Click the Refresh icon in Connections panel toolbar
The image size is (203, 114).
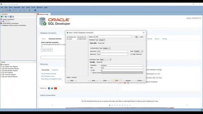coord(6,17)
